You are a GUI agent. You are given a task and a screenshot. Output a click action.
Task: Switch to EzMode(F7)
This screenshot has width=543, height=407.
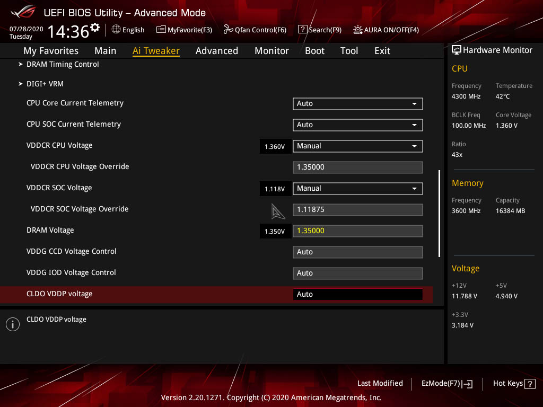click(446, 384)
